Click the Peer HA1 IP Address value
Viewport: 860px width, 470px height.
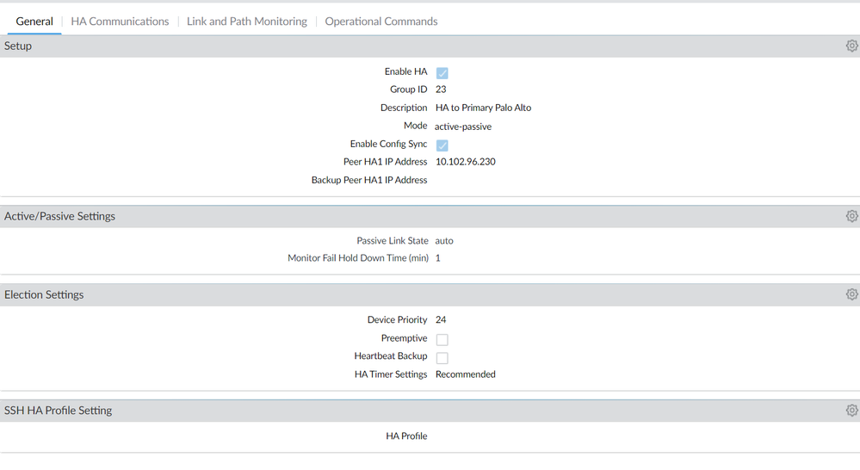[x=465, y=162]
